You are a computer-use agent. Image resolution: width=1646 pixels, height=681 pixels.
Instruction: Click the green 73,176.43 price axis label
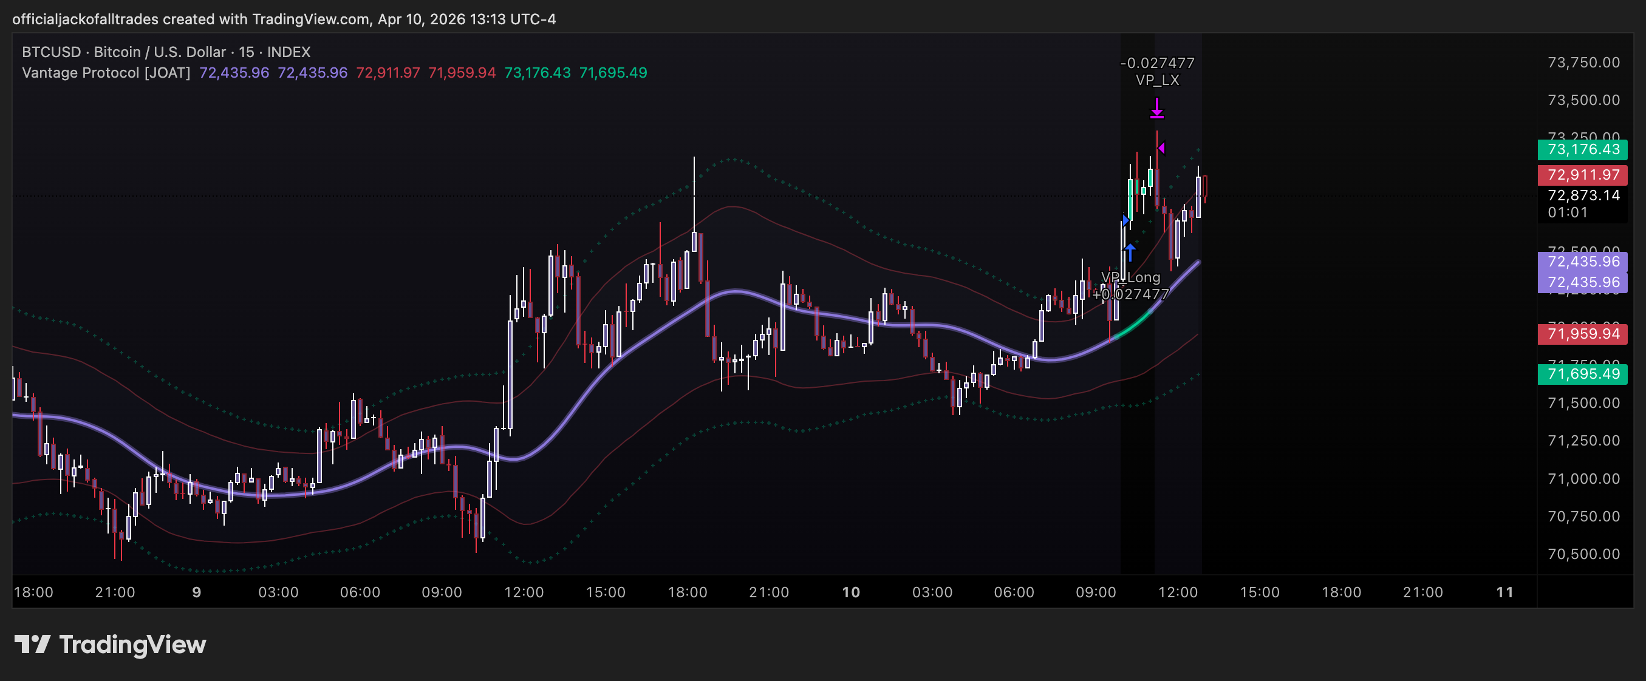[x=1582, y=149]
